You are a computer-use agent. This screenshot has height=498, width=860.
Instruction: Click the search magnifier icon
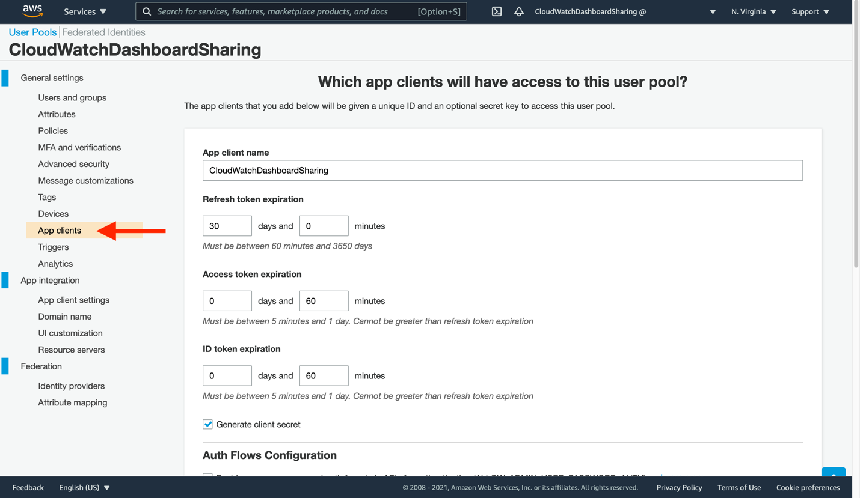(146, 11)
